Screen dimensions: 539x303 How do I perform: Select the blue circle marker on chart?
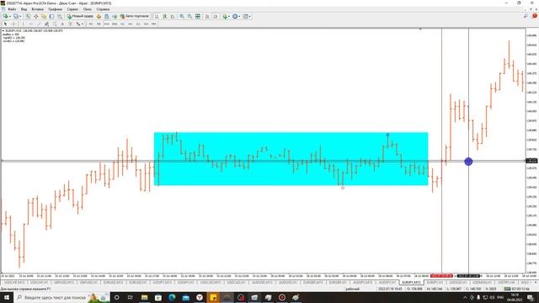point(468,162)
